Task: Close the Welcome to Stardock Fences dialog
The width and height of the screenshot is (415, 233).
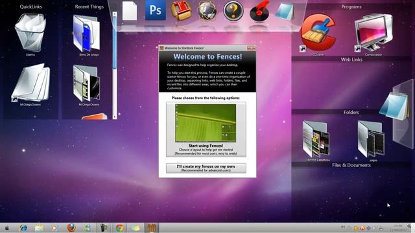Action: [x=251, y=48]
